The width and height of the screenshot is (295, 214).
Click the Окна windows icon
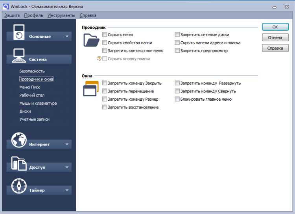click(91, 89)
